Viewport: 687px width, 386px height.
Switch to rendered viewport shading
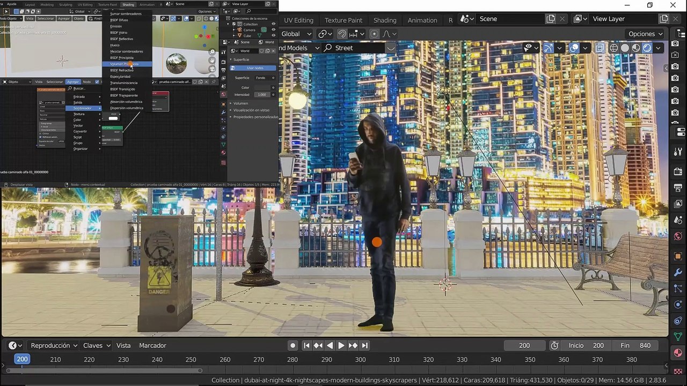pos(647,48)
